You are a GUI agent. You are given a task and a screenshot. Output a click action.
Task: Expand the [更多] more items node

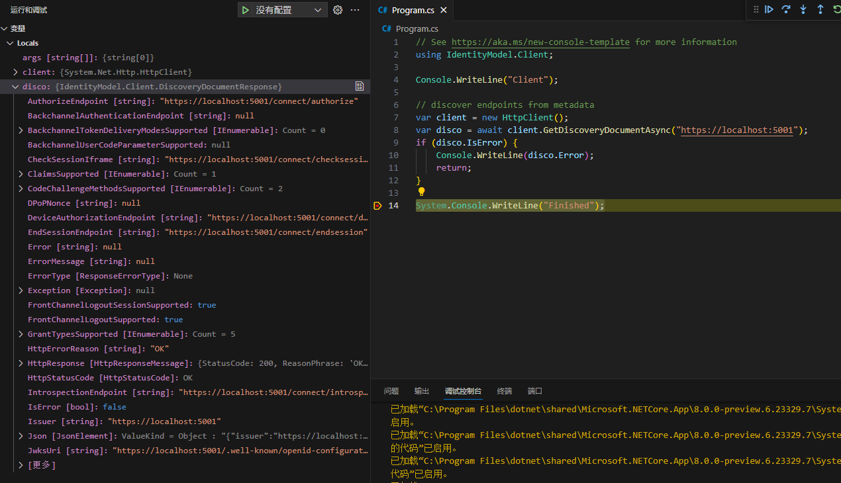[21, 465]
